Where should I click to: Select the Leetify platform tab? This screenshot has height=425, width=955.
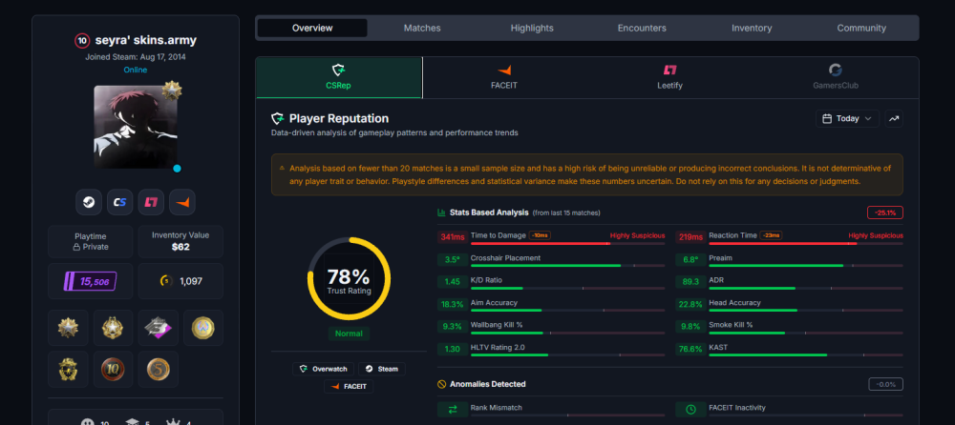click(x=670, y=77)
